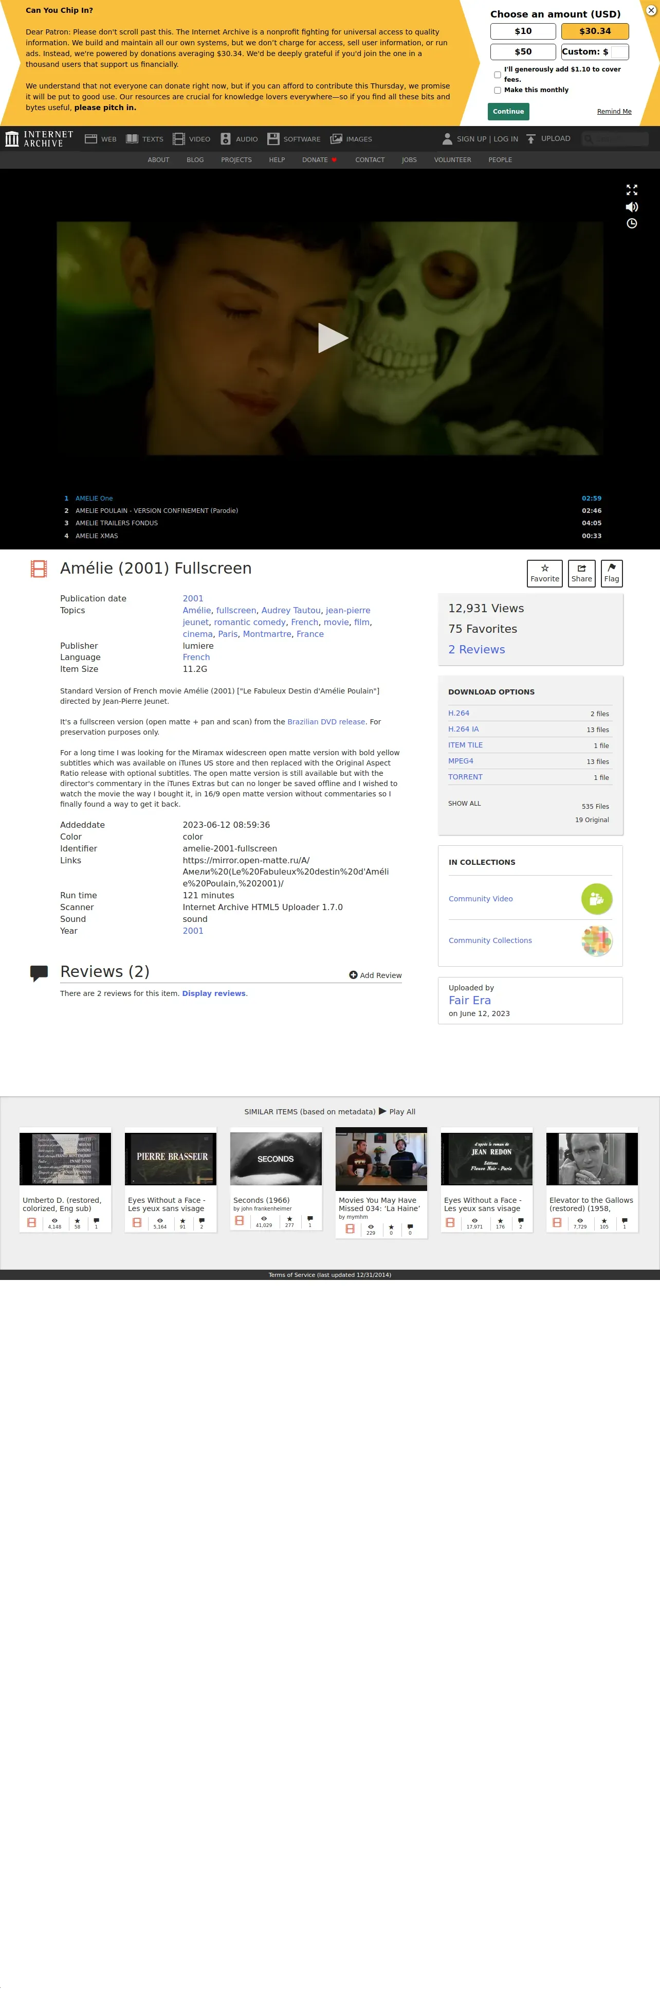Open the DONATE menu item
Image resolution: width=660 pixels, height=1992 pixels.
pos(319,160)
